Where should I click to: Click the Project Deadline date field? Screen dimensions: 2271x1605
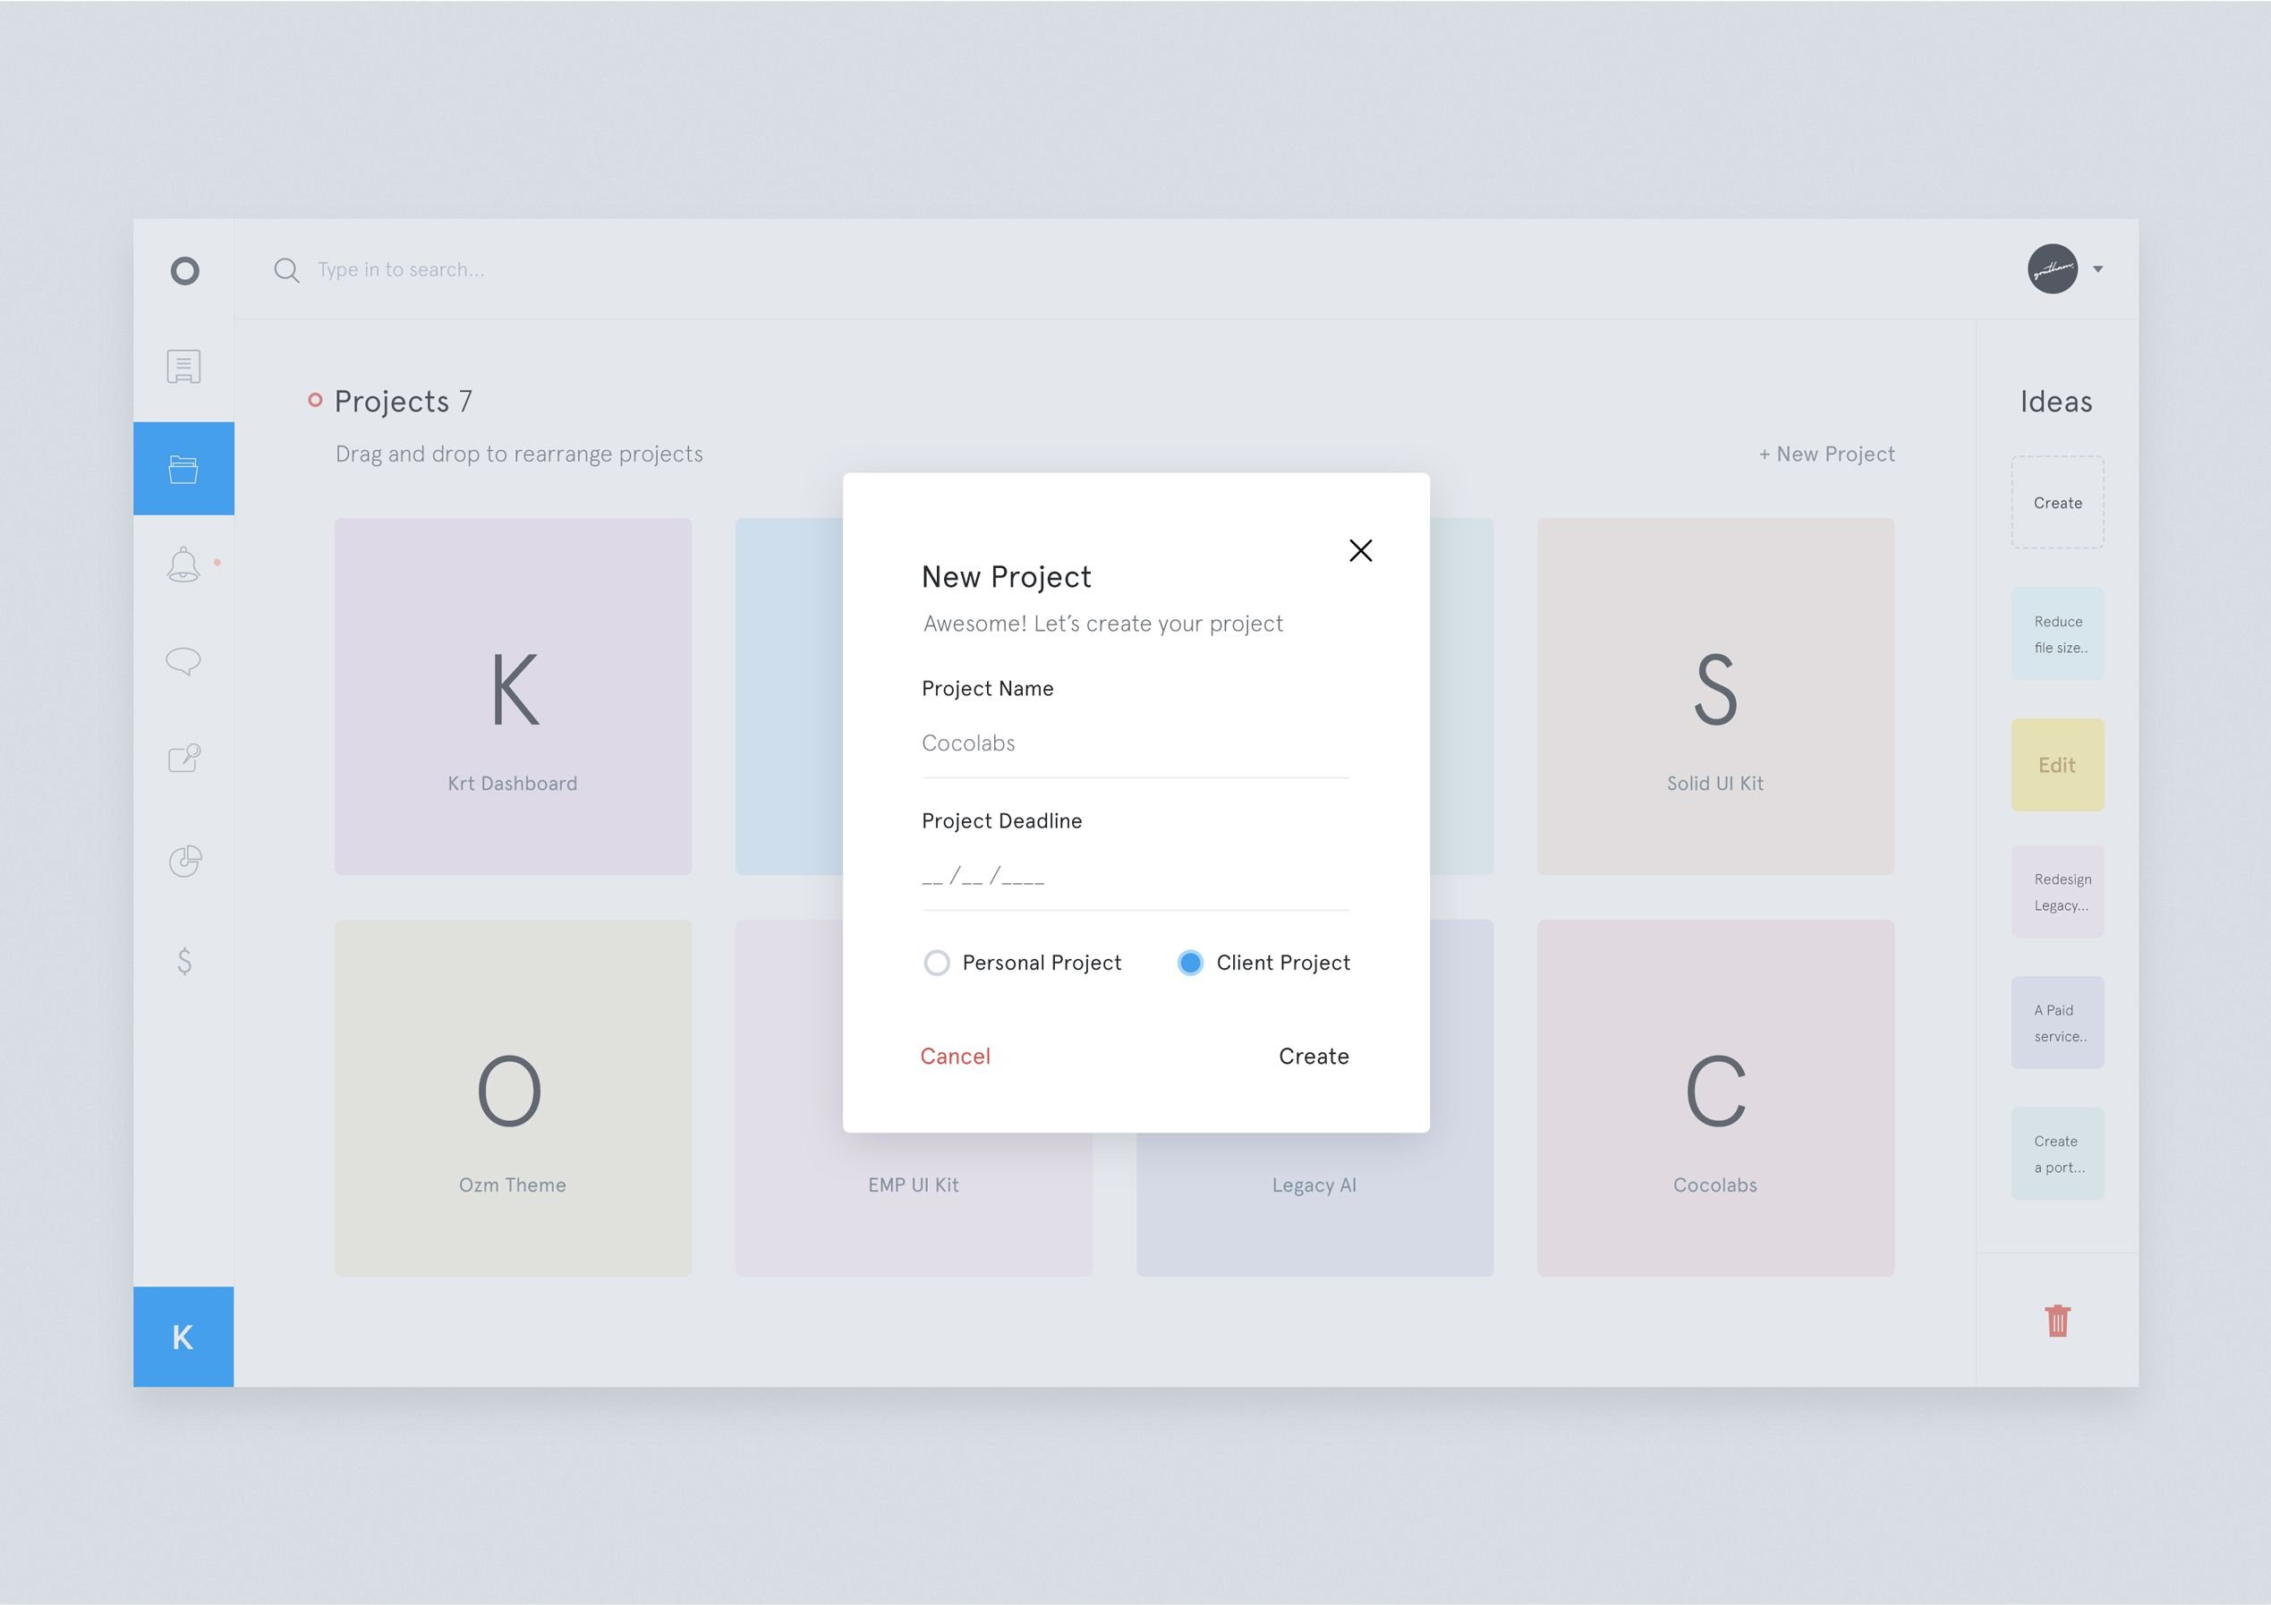[1135, 876]
